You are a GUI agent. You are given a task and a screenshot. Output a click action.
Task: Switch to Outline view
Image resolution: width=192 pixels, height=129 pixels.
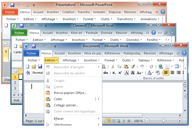(x=124, y=121)
